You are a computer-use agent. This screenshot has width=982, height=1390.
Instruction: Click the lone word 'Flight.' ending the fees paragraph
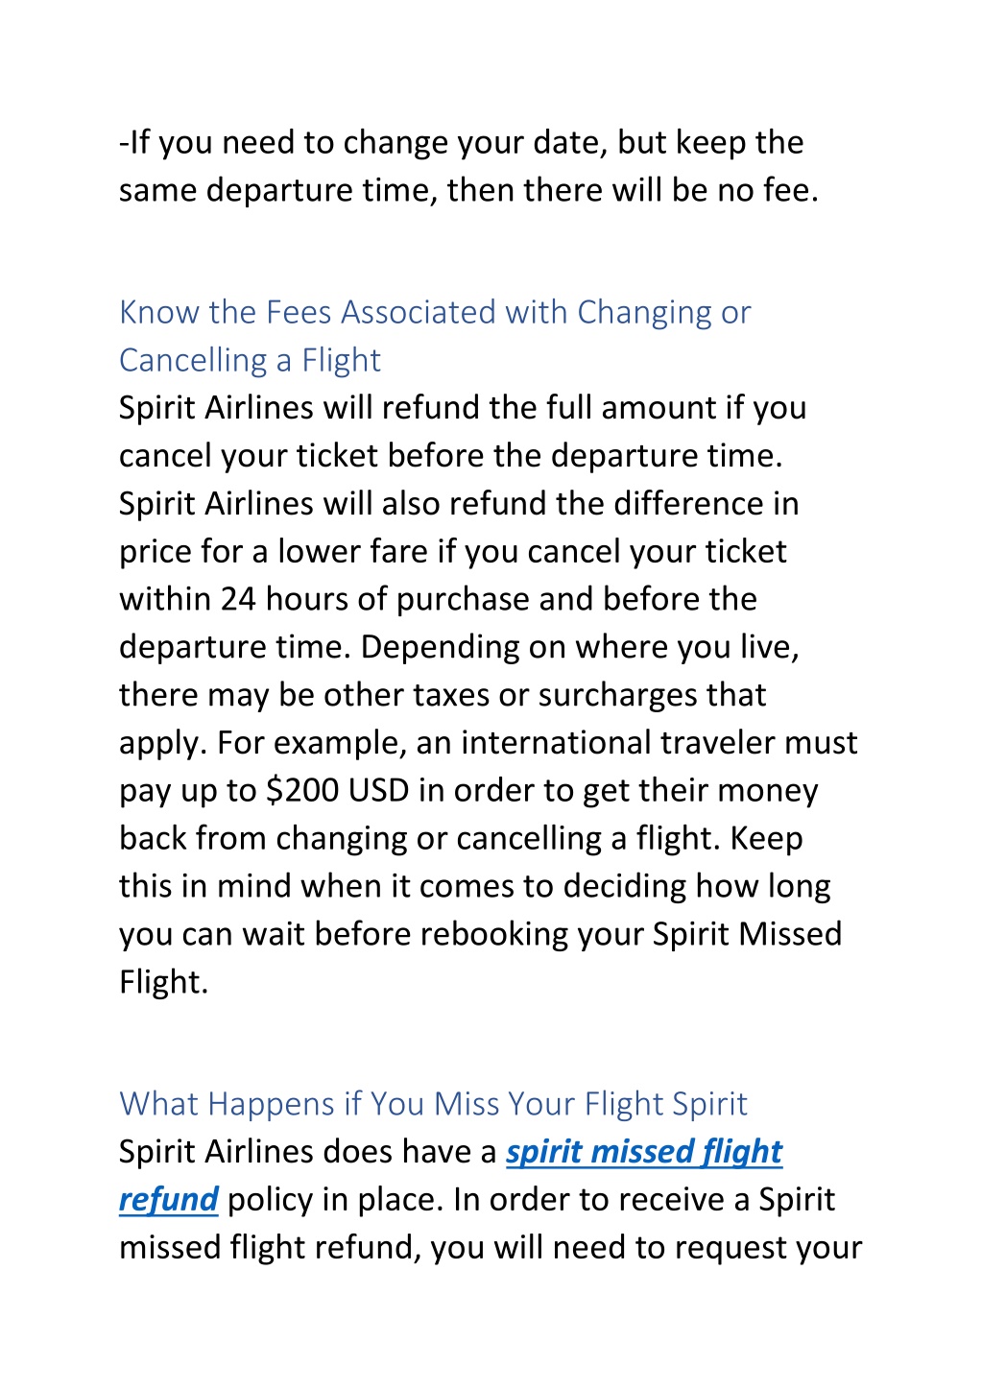[x=163, y=983]
